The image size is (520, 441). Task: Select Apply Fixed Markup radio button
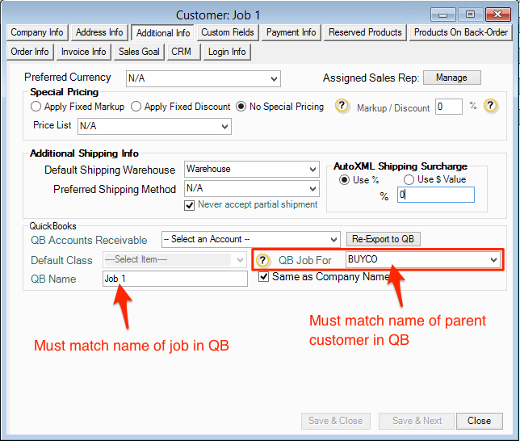[x=36, y=107]
